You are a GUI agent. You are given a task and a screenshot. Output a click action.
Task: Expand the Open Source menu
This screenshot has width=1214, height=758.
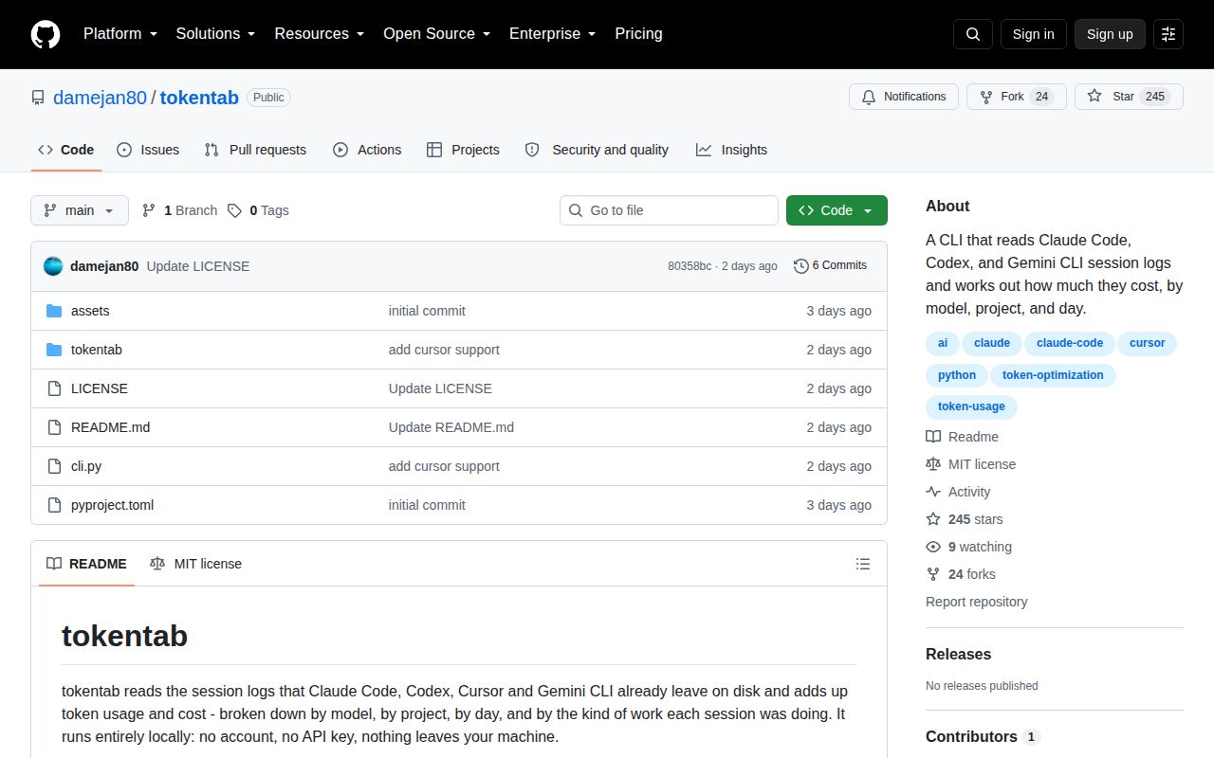pyautogui.click(x=437, y=34)
